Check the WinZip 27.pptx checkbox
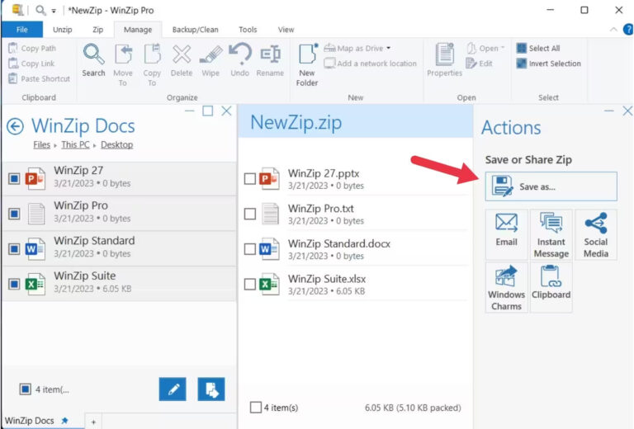This screenshot has width=634, height=429. [x=250, y=179]
